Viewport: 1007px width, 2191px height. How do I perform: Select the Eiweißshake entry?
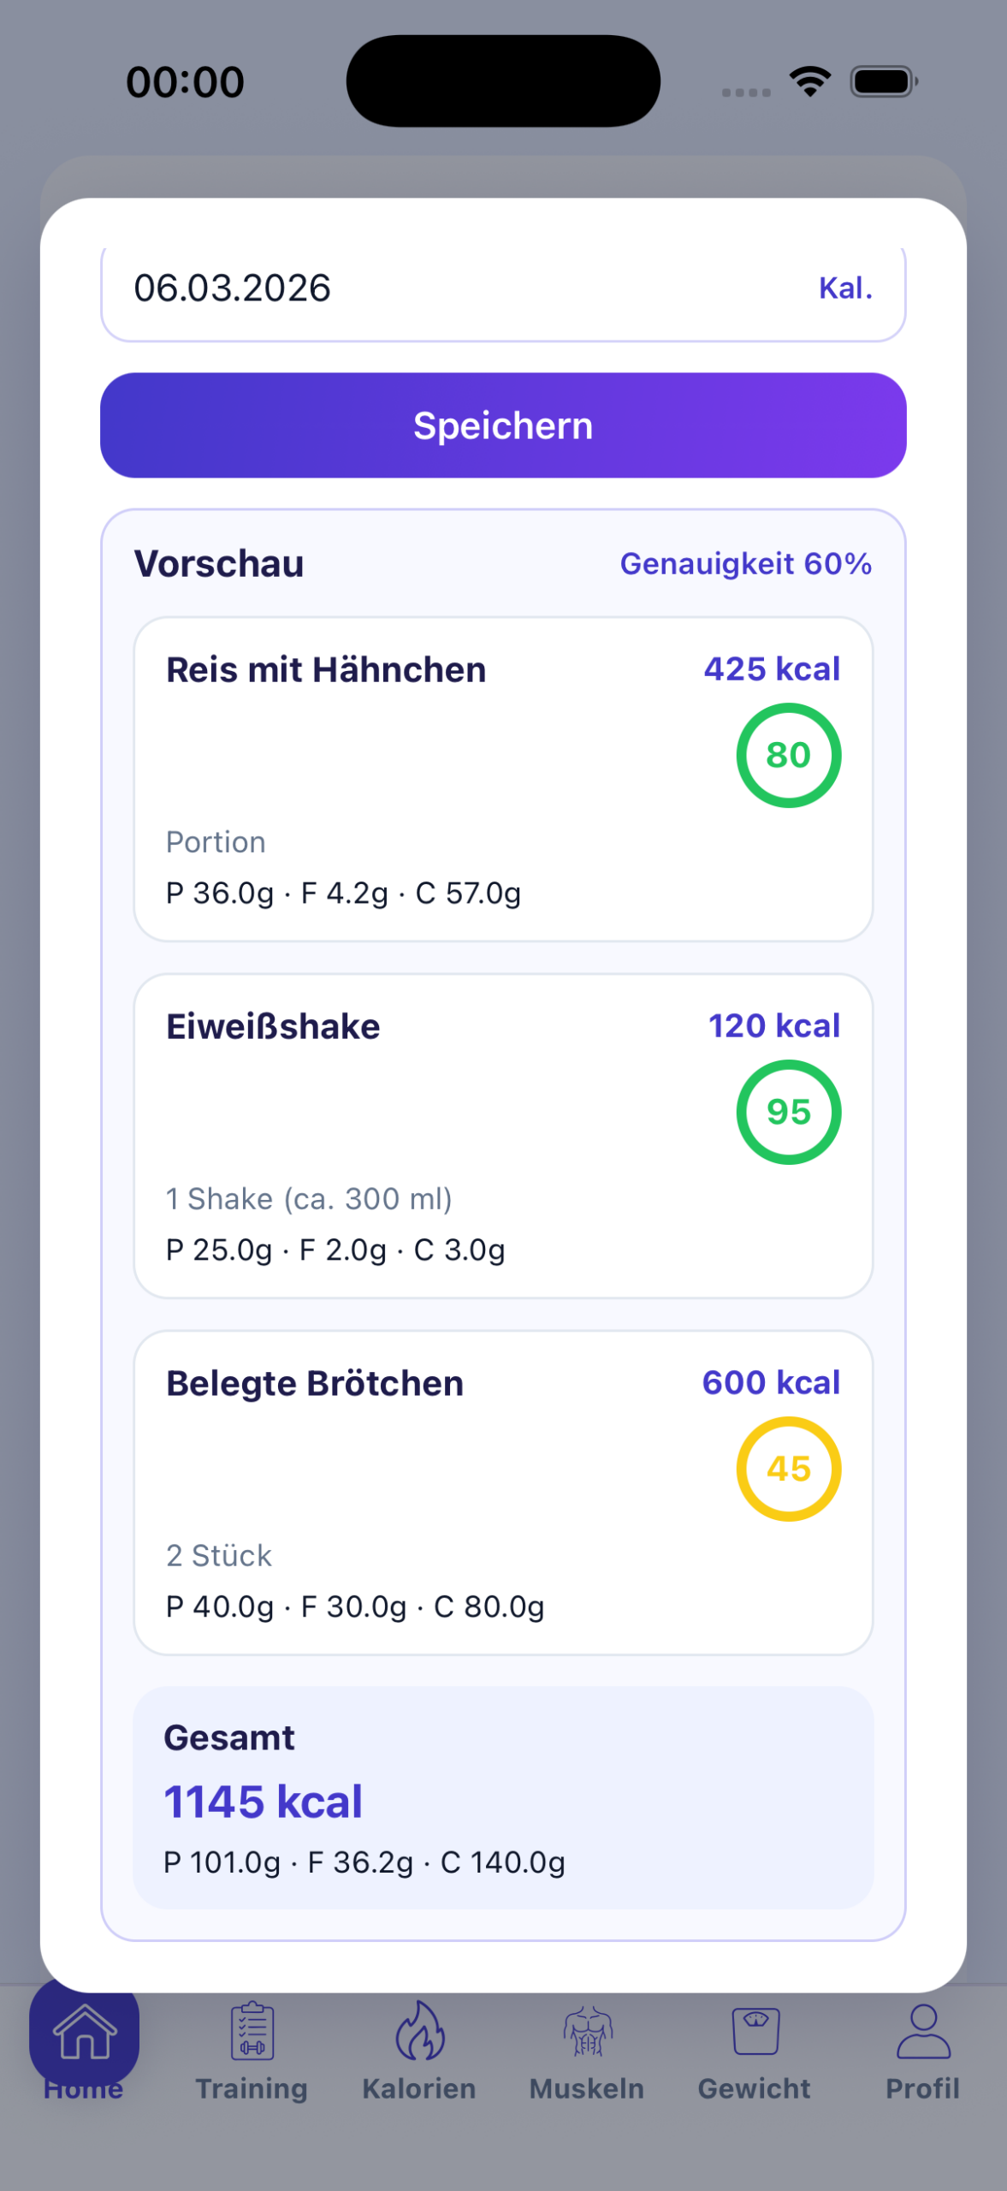pos(428,1136)
